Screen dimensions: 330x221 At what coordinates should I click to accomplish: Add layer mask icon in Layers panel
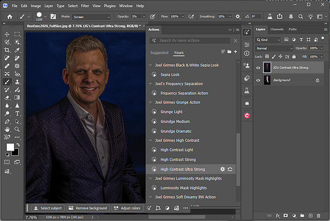pyautogui.click(x=286, y=215)
